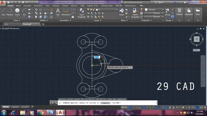Open the linetype ByLayer dropdown
Viewport: 207px width, 116px height.
pos(154,17)
